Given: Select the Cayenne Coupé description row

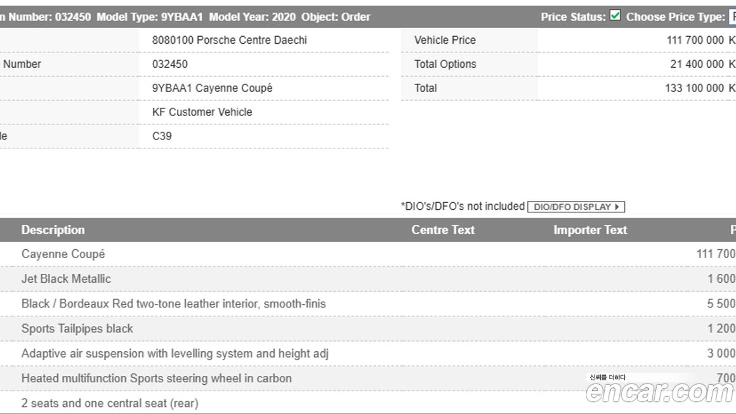Looking at the screenshot, I should click(x=63, y=254).
